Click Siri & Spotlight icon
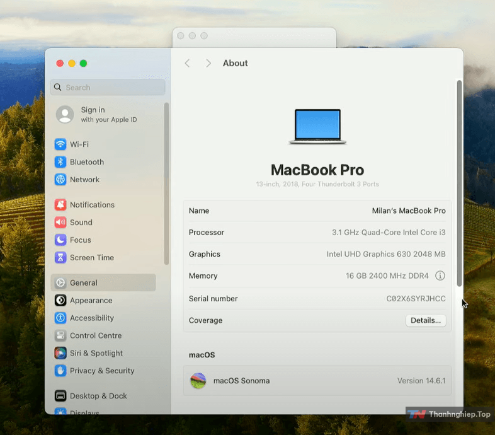 [60, 353]
